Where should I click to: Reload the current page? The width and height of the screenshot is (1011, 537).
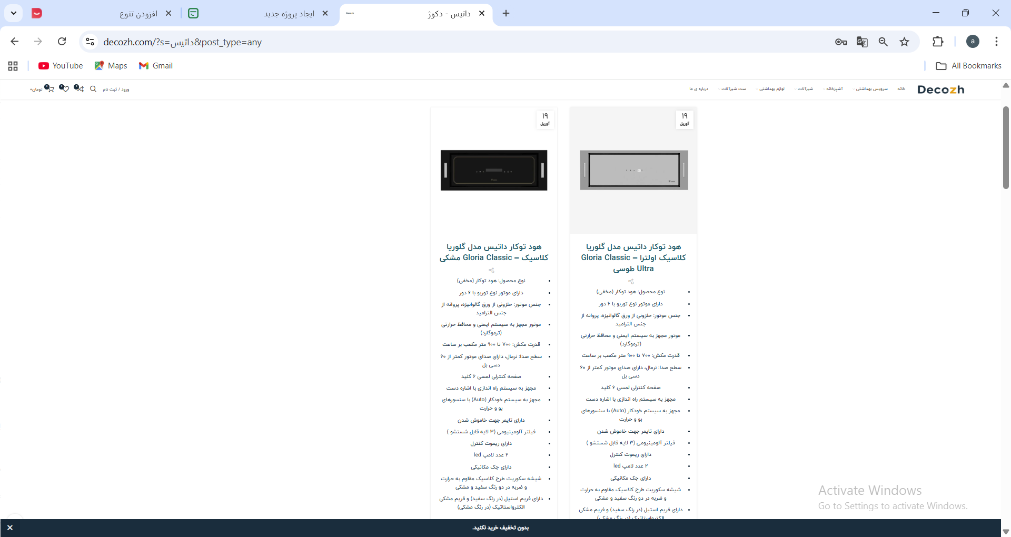click(x=62, y=42)
